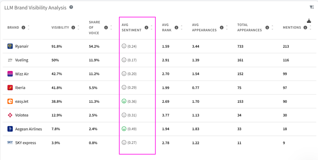The width and height of the screenshot is (318, 160).
Task: Show info tooltip for AVG SENTIMENT column
Action: point(146,27)
